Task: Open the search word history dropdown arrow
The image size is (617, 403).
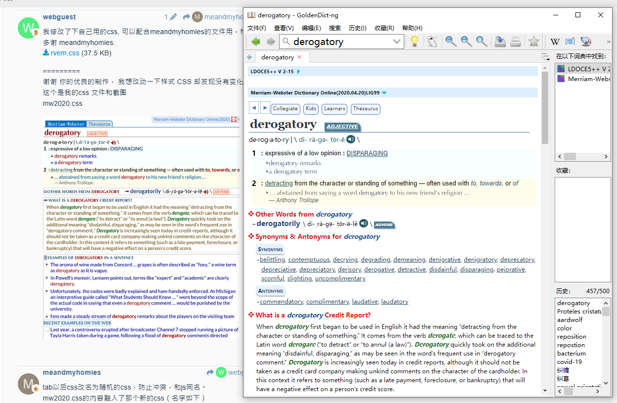Action: (x=397, y=42)
